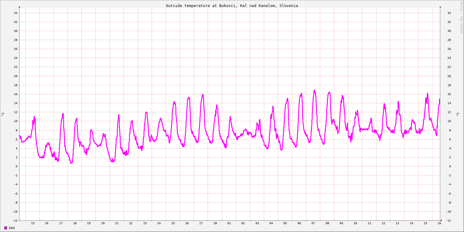Click the highest temperature peak near date 07
Screen dimensions: 464x232
coord(314,90)
